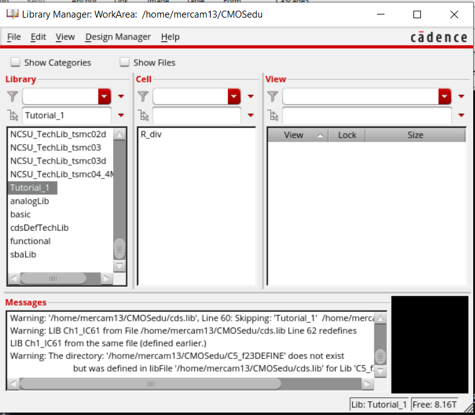This screenshot has width=475, height=415.
Task: Select basic library
Action: coord(20,214)
